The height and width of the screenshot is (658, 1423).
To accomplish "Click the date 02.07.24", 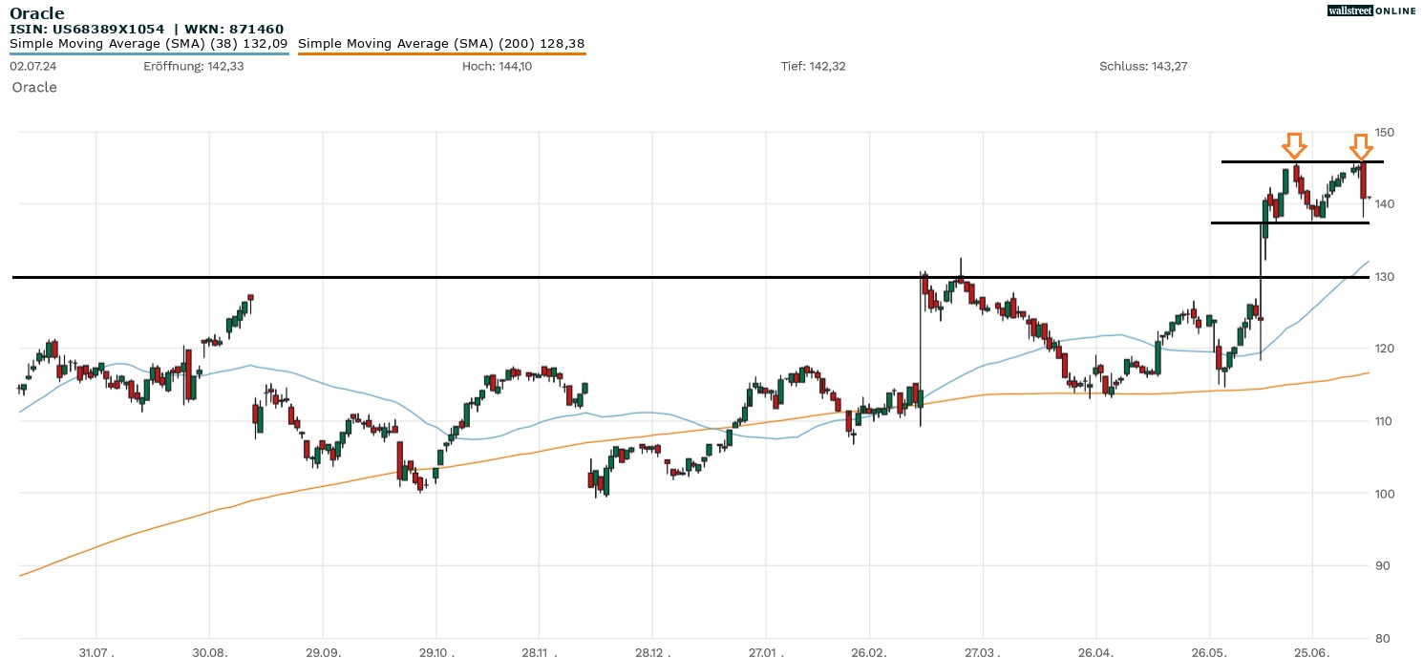I will click(33, 66).
